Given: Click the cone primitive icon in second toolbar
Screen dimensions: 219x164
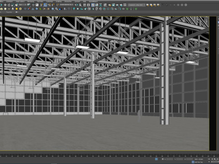Looking at the screenshot, I should pos(13,9).
